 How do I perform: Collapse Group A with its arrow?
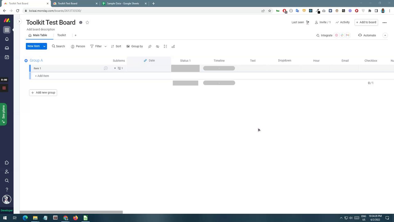pos(26,61)
